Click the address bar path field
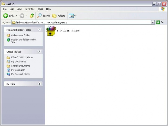Screen dimensions: 168x126 click(82, 22)
